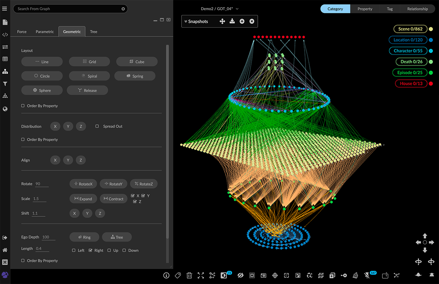Open the hamburger main menu
The height and width of the screenshot is (284, 439).
(x=5, y=9)
